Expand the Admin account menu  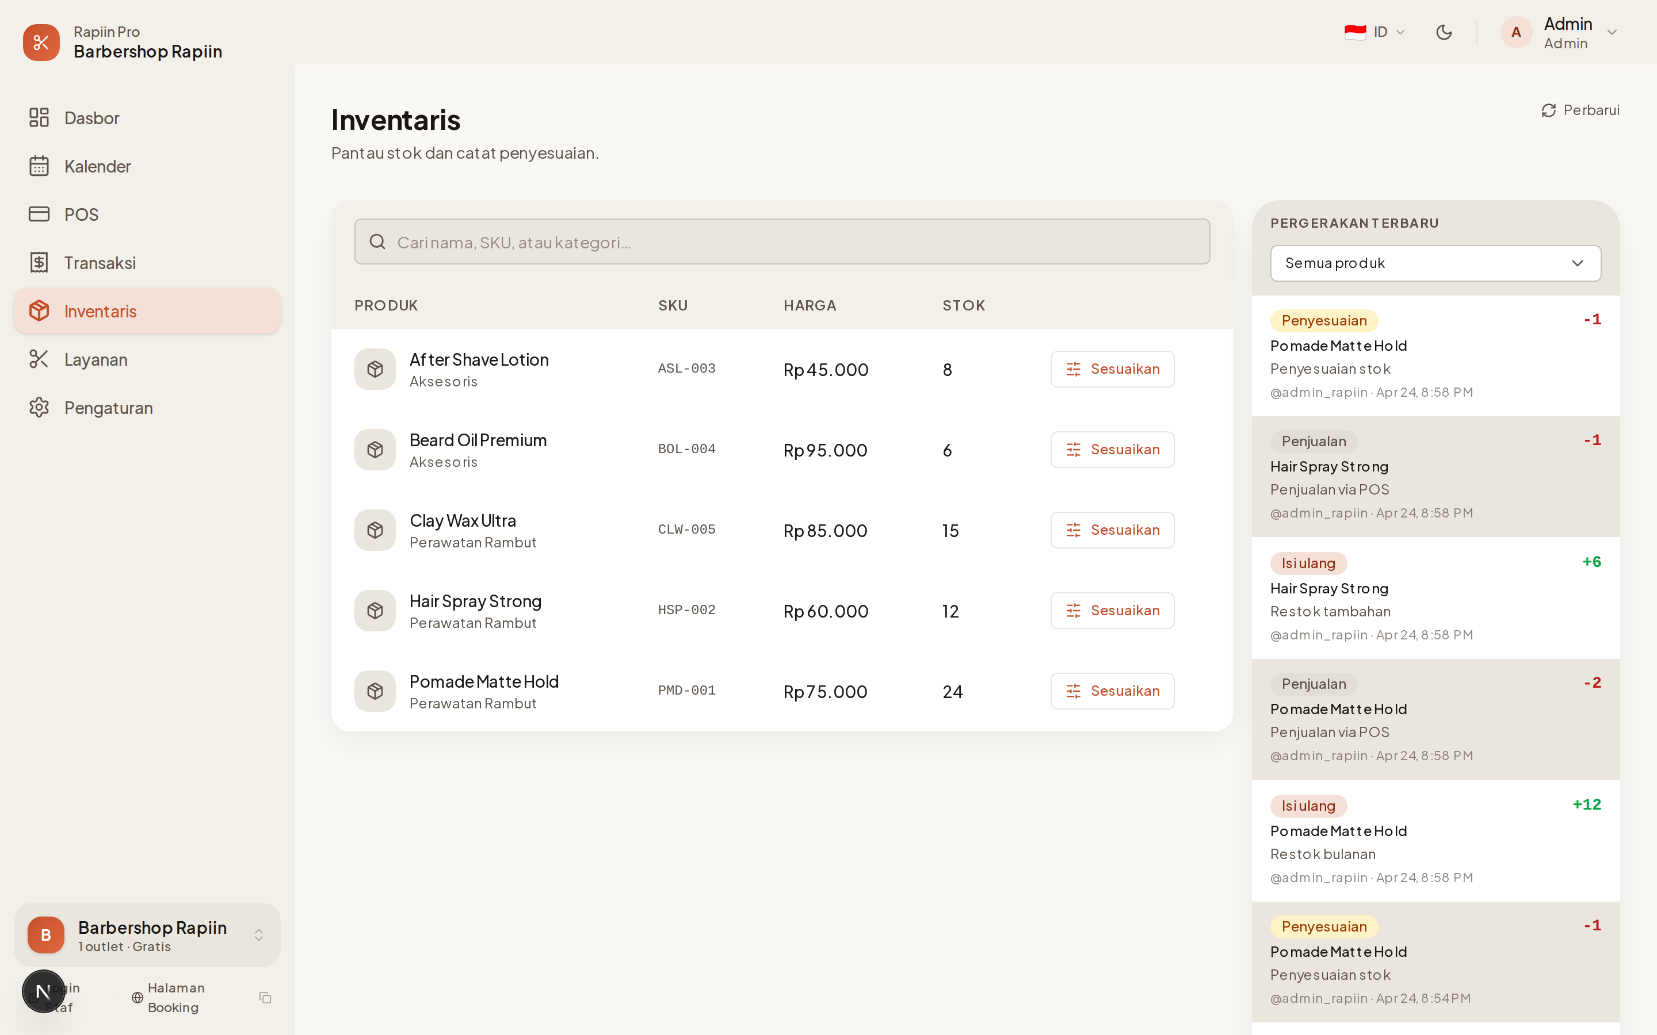pos(1611,32)
